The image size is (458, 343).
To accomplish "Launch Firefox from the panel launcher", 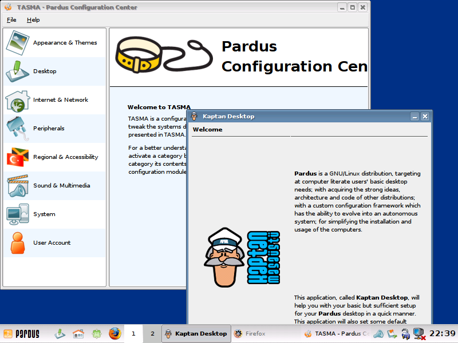I will pos(115,333).
